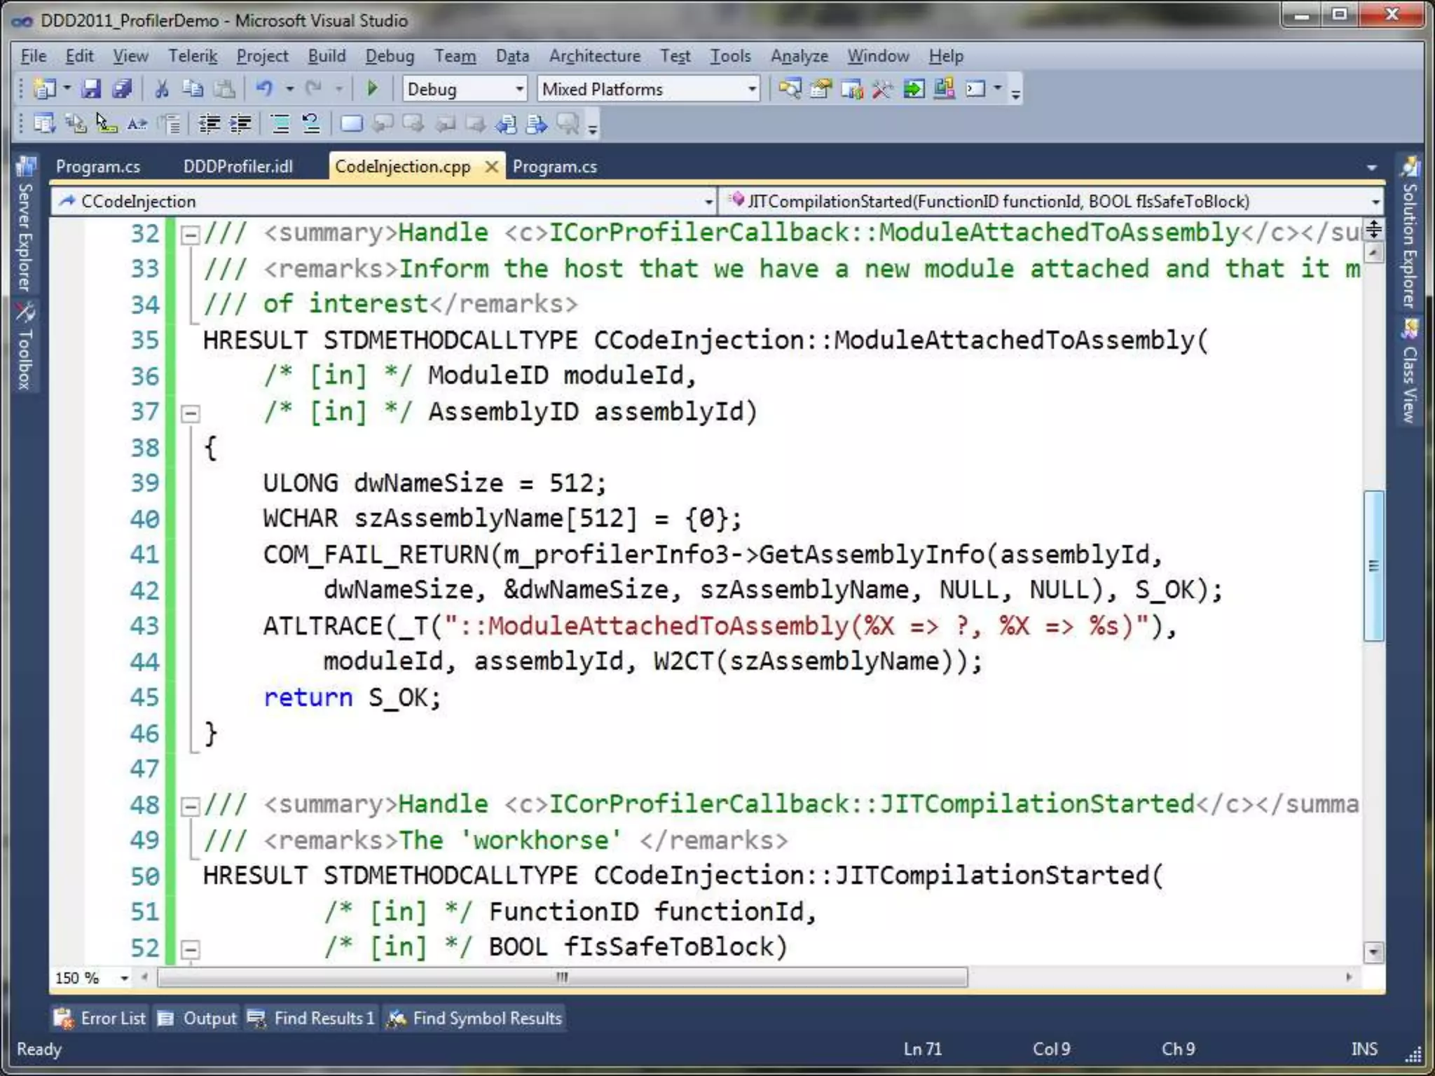
Task: Open the New Project dropdown arrow
Action: pyautogui.click(x=67, y=89)
